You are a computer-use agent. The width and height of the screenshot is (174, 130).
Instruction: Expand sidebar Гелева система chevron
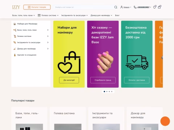(x=48, y=36)
